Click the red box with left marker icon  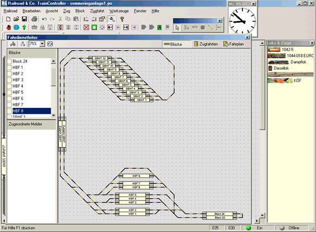[110, 27]
